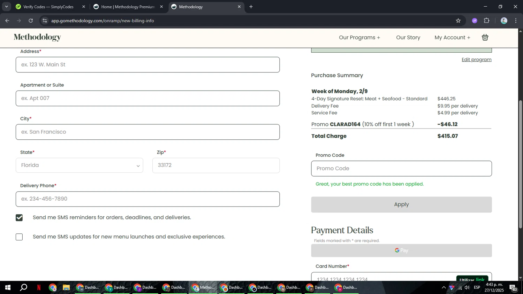
Task: Open File Explorer from the taskbar
Action: click(66, 287)
